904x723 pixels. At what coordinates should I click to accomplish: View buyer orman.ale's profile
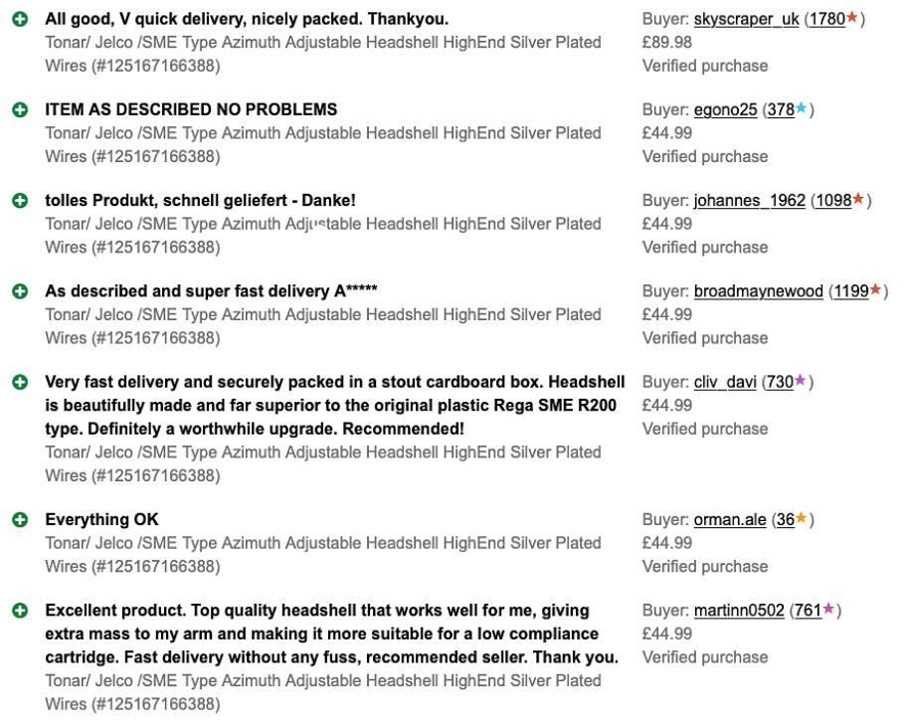(x=730, y=519)
